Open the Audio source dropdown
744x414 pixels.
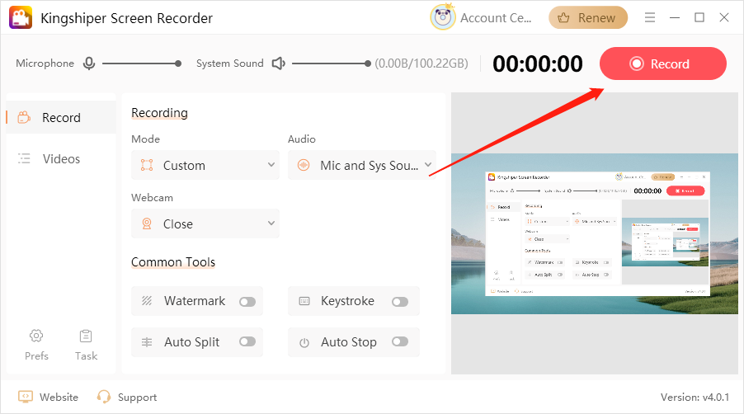[x=361, y=165]
